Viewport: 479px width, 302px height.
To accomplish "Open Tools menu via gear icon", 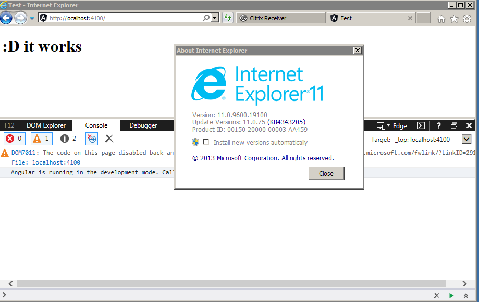I will tap(467, 19).
